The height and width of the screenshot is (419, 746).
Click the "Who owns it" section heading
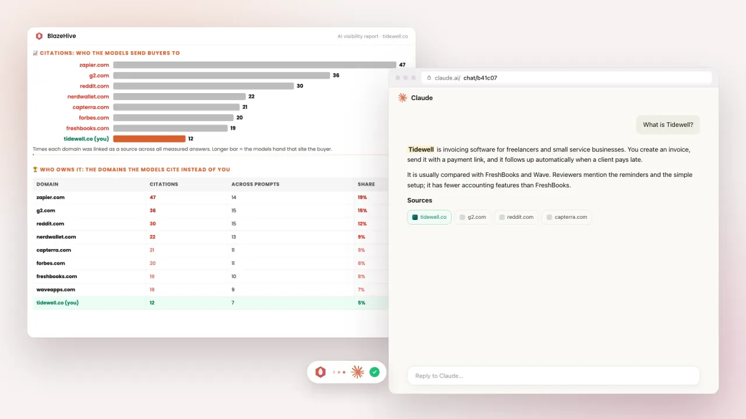(135, 169)
